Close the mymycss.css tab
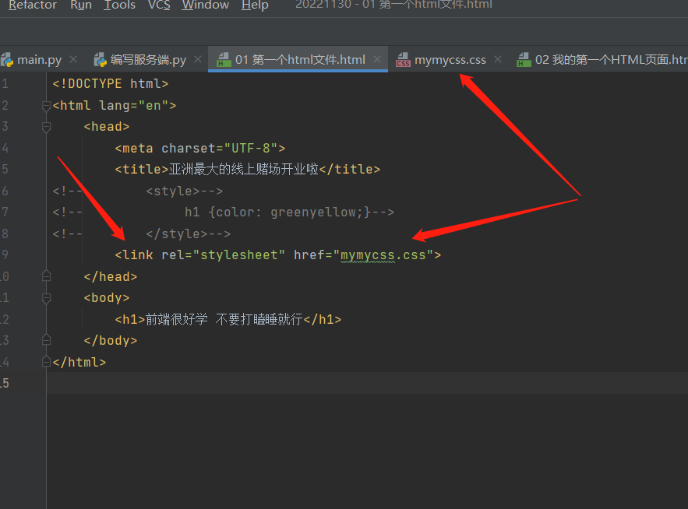Image resolution: width=688 pixels, height=509 pixels. point(498,59)
